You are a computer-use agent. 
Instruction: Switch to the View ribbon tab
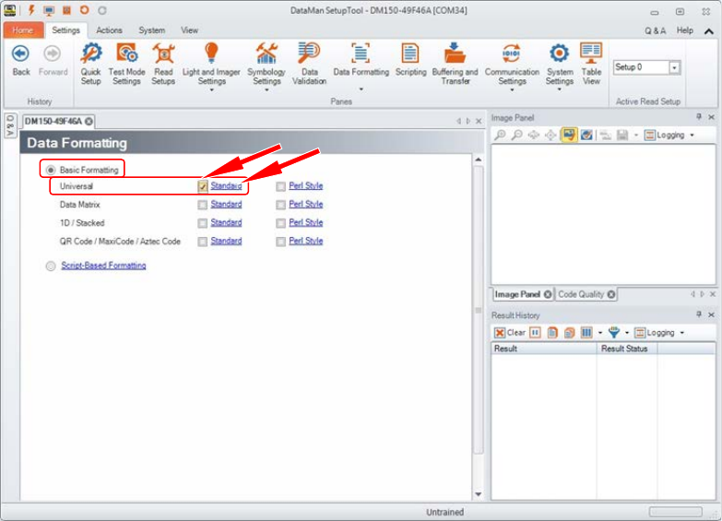189,30
